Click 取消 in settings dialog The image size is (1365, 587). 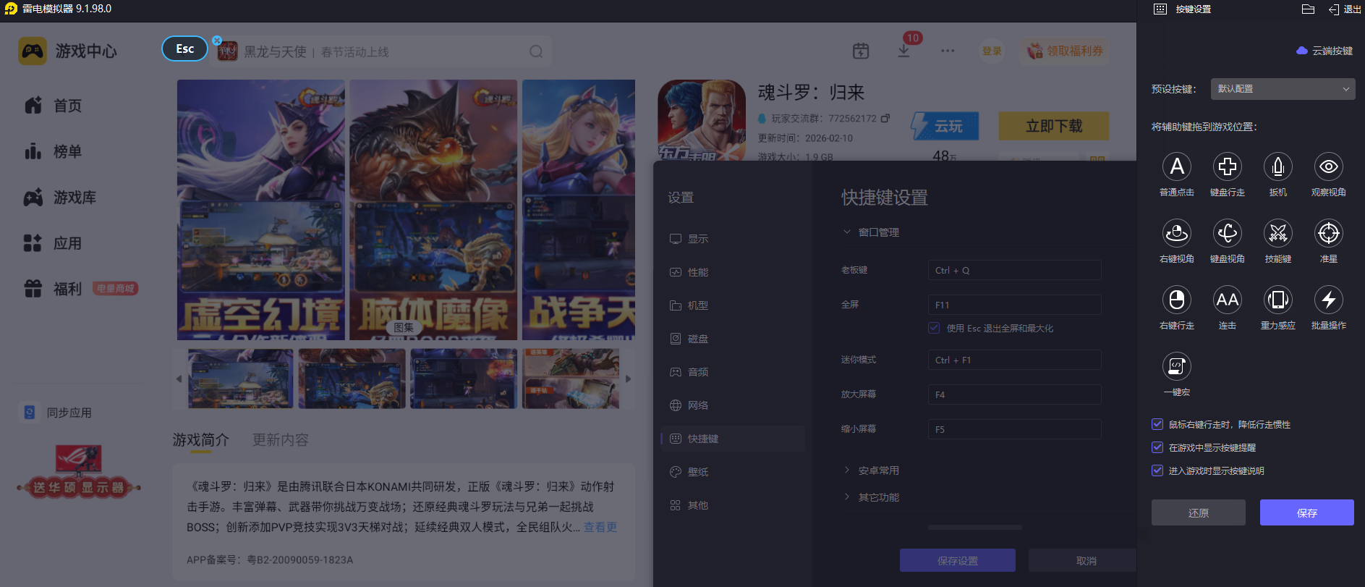coord(1083,560)
